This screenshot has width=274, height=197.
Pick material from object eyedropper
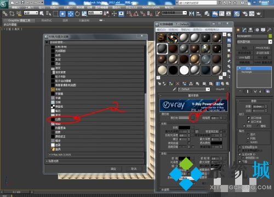174,89
